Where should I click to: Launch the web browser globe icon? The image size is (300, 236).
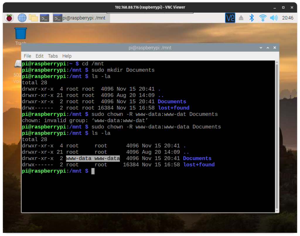[22, 18]
